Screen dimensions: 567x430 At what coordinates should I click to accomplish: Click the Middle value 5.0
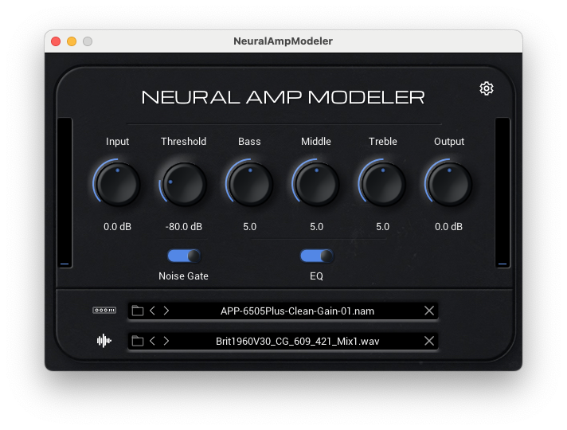pyautogui.click(x=316, y=227)
